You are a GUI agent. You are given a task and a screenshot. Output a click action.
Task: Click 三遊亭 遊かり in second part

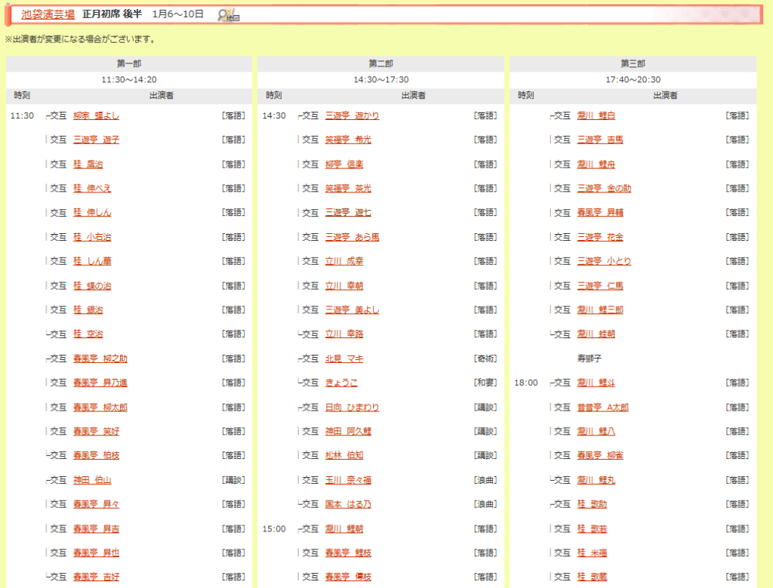click(x=352, y=115)
